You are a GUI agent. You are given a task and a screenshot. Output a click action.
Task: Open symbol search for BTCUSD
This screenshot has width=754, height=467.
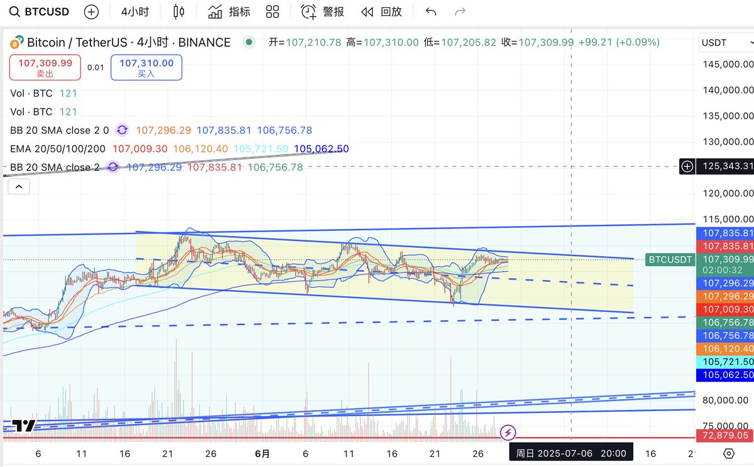tap(40, 11)
